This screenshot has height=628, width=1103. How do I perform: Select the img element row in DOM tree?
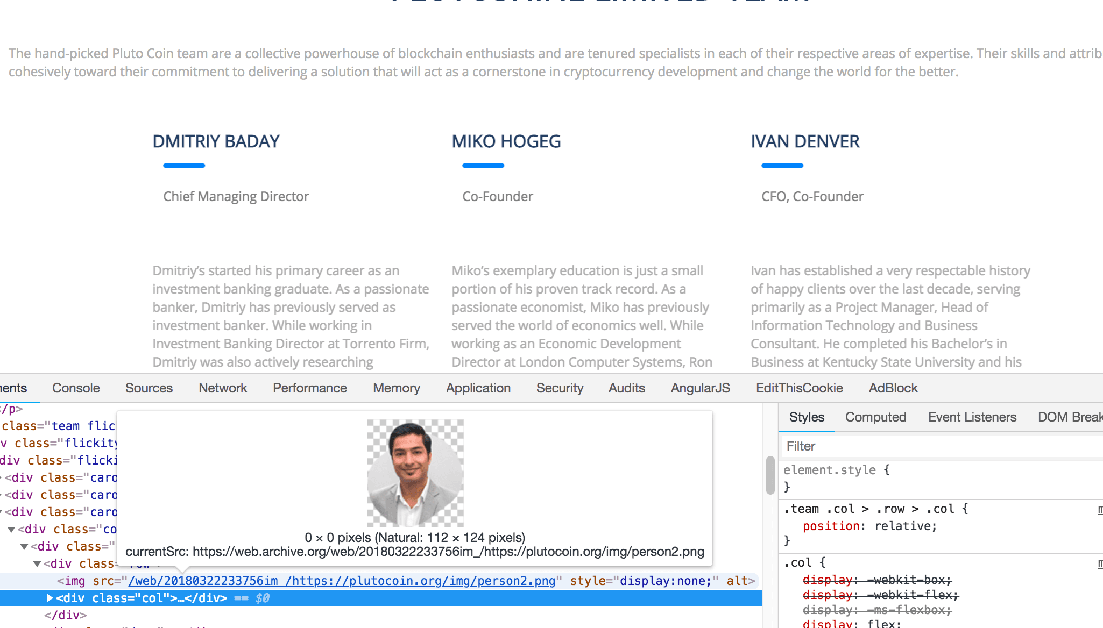(x=381, y=581)
